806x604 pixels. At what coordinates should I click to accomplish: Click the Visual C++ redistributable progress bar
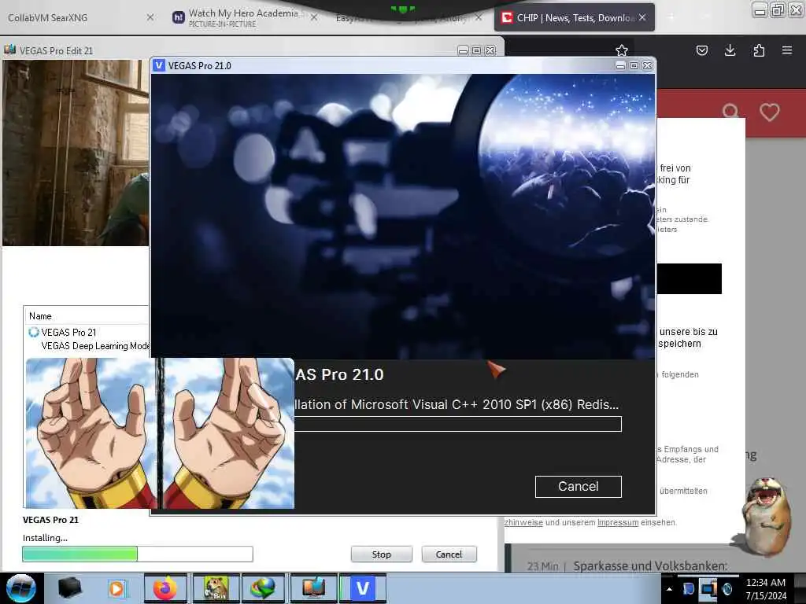click(x=457, y=424)
